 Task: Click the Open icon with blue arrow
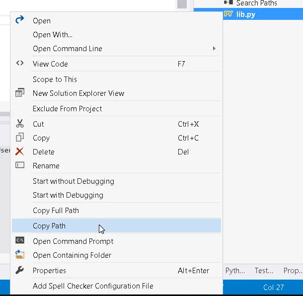click(x=20, y=20)
